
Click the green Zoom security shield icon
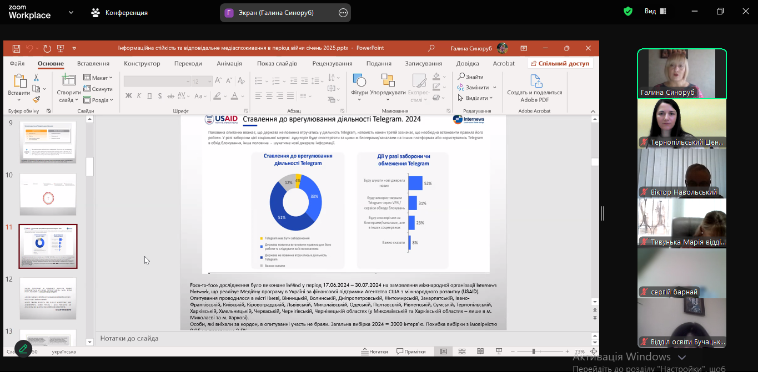tap(628, 11)
